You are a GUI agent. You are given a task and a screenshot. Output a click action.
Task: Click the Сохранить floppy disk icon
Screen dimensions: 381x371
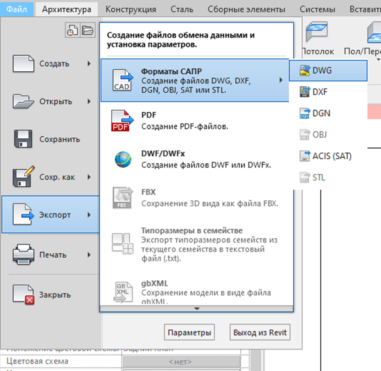(x=24, y=139)
